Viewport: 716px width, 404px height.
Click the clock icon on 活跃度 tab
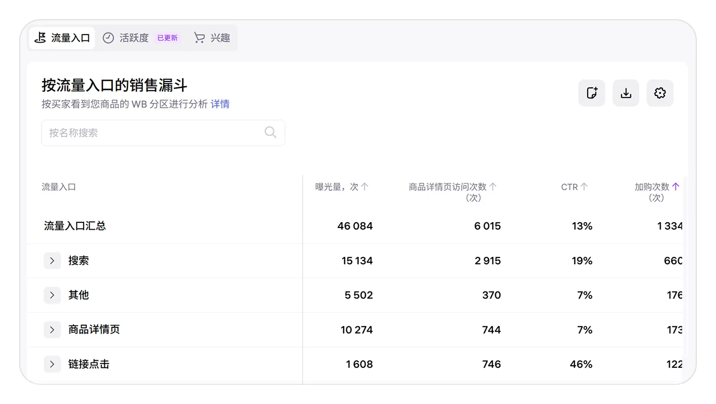click(x=108, y=38)
